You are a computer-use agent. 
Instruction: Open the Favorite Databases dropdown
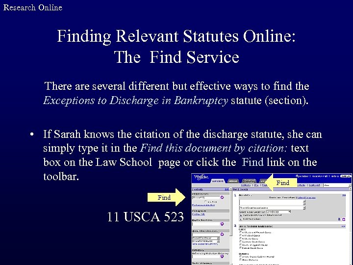tap(206, 241)
